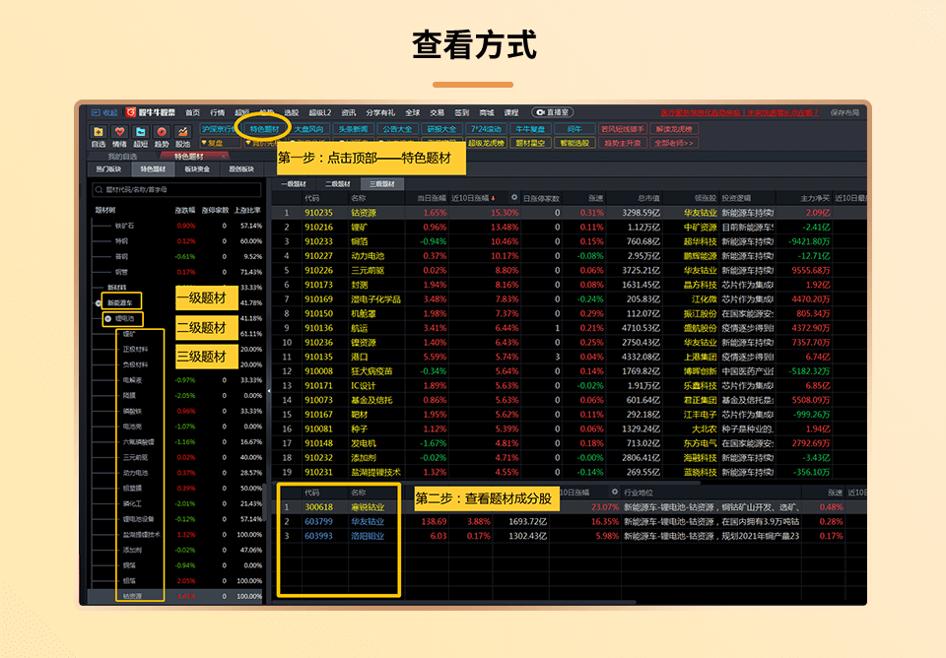
Task: Click the 趋势主升浪 red button
Action: tap(623, 143)
